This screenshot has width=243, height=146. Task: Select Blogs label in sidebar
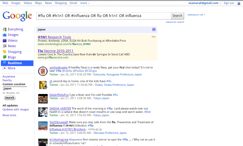click(x=12, y=57)
